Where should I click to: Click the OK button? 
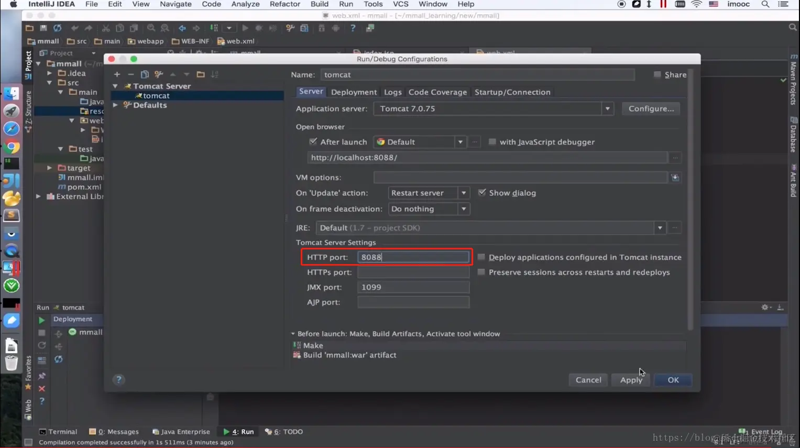click(673, 380)
